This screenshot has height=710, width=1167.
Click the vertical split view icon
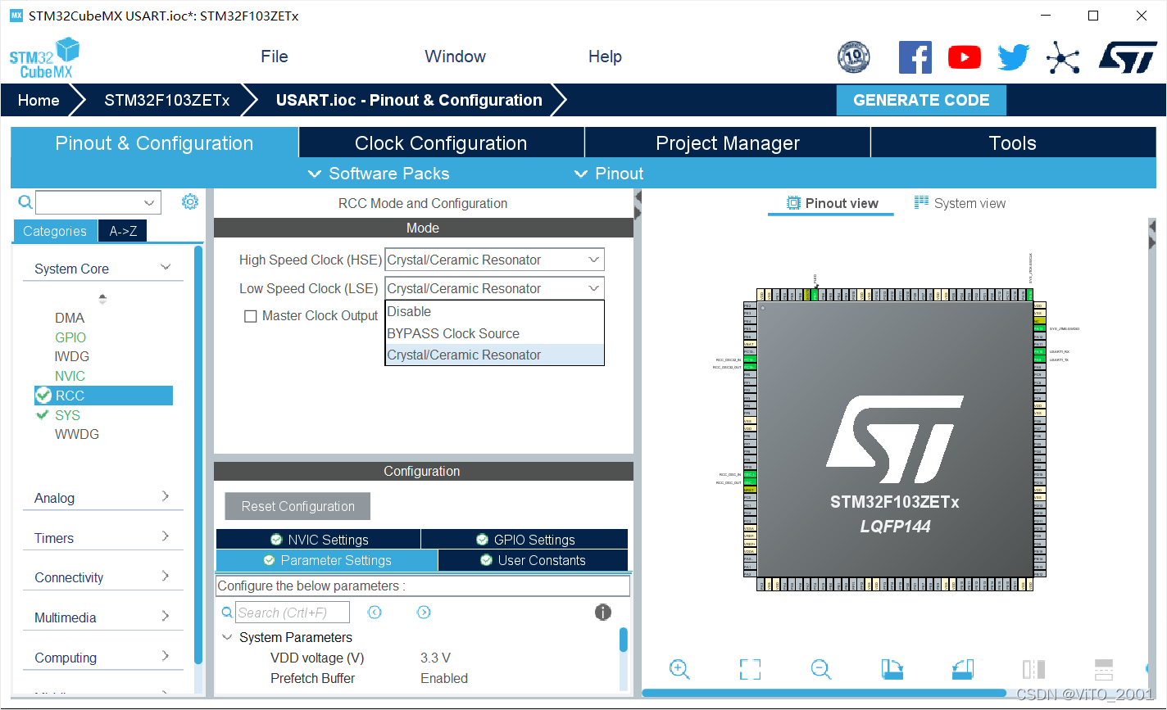tap(1033, 669)
